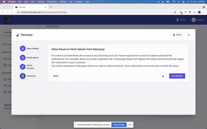Screen dimensions: 207x129
Task: Close the Settings browser tab
Action: (x=46, y=7)
